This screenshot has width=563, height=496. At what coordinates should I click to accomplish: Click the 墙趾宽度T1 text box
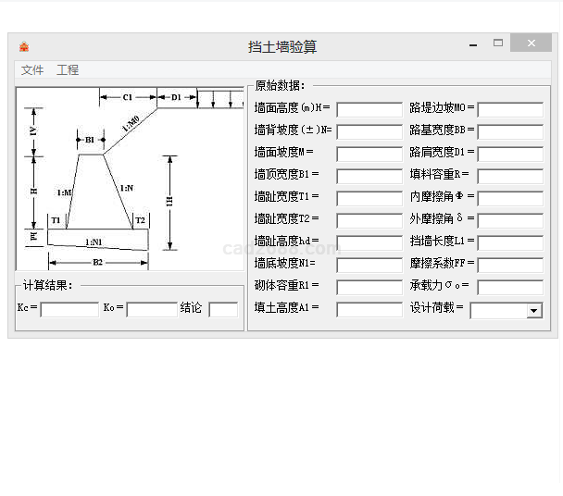tap(369, 199)
